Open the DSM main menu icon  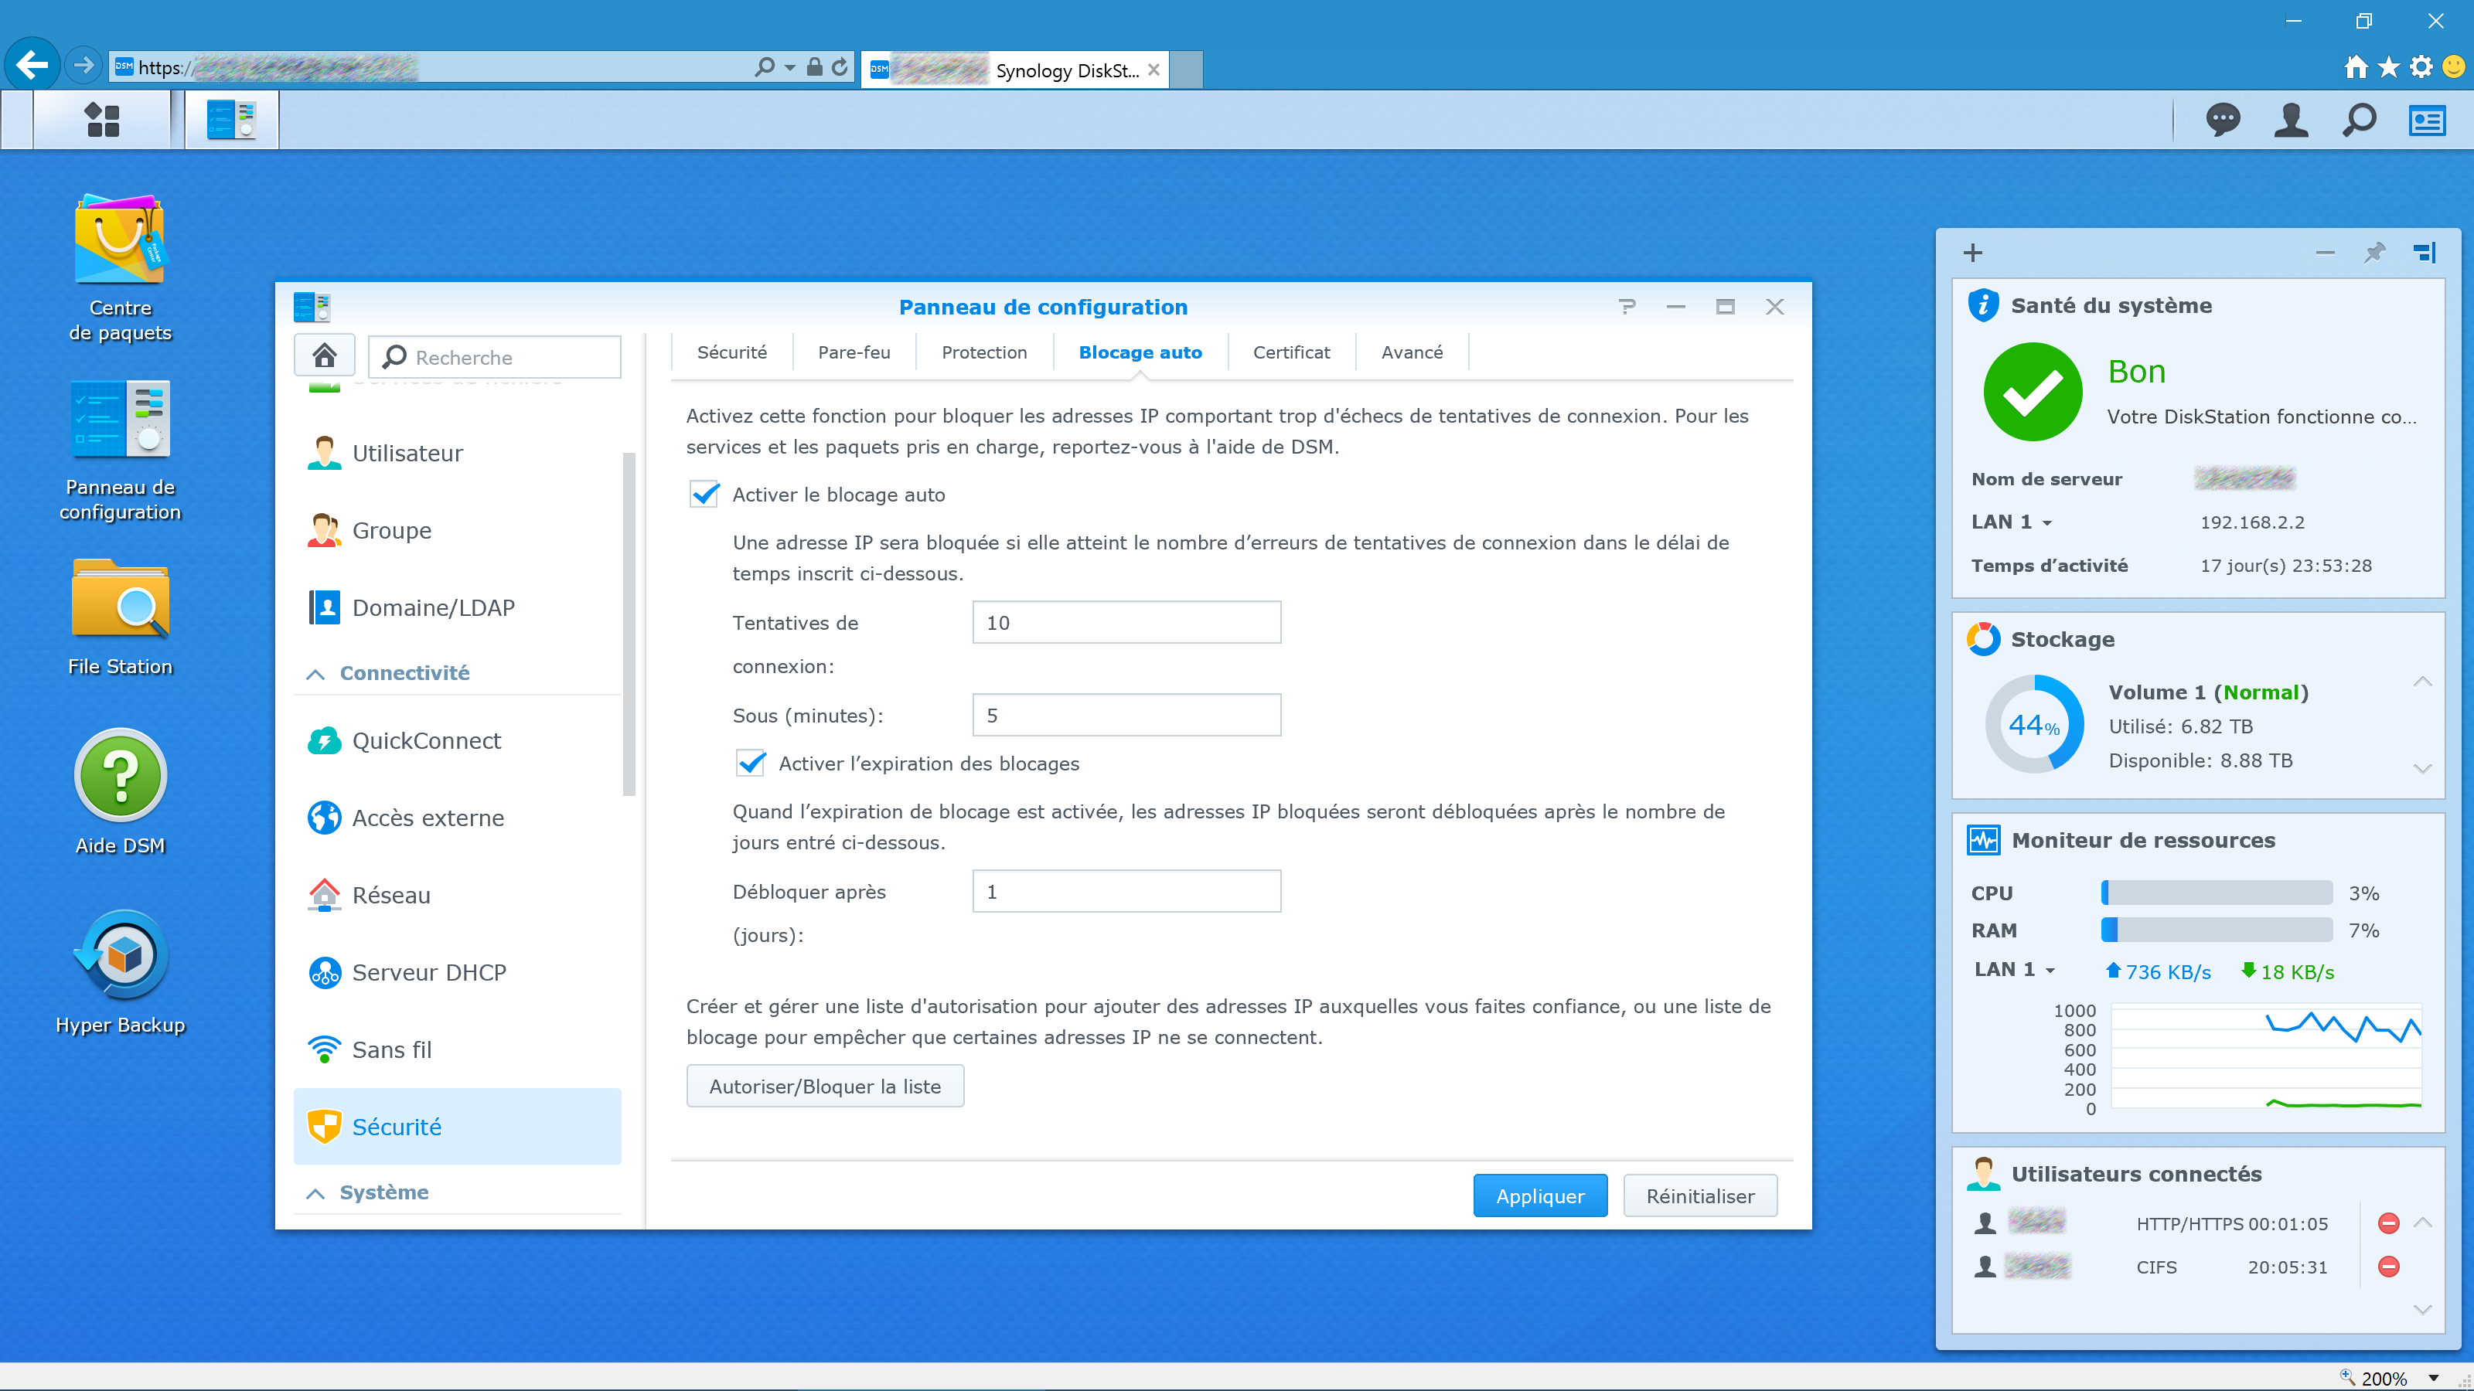click(102, 120)
